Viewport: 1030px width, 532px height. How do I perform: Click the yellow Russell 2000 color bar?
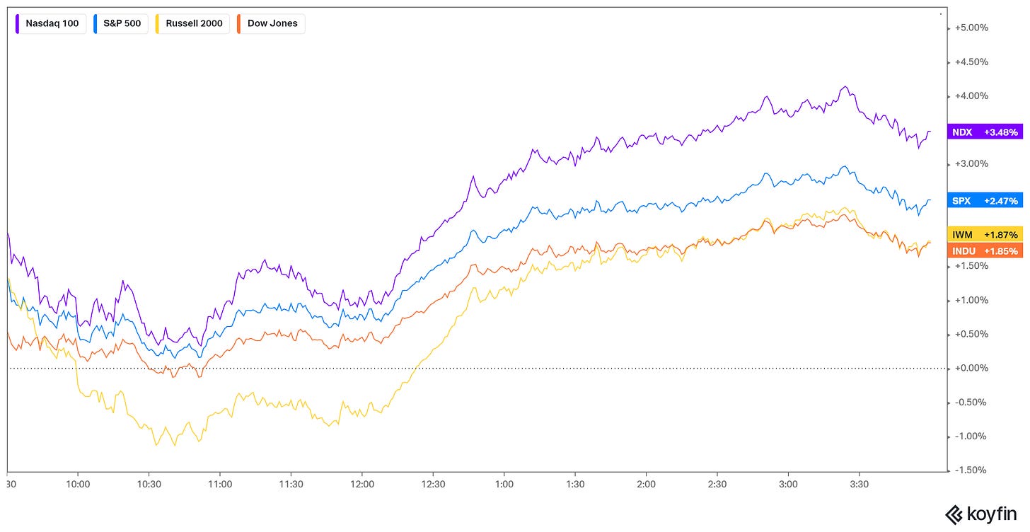click(158, 23)
